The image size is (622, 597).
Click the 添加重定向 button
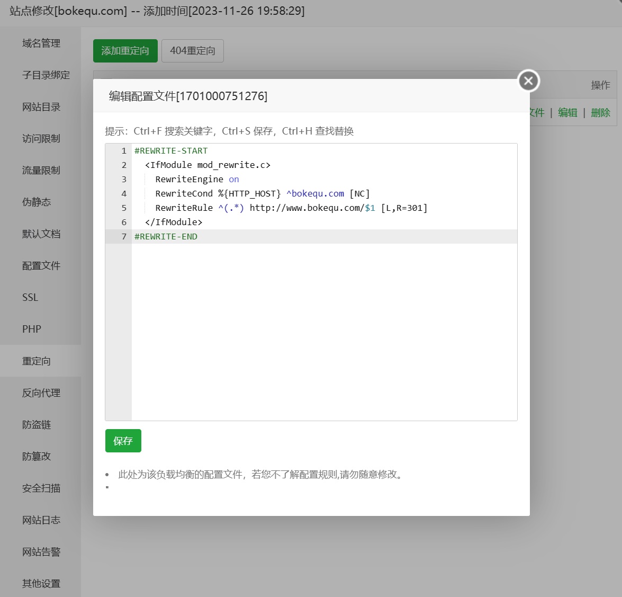[x=125, y=51]
